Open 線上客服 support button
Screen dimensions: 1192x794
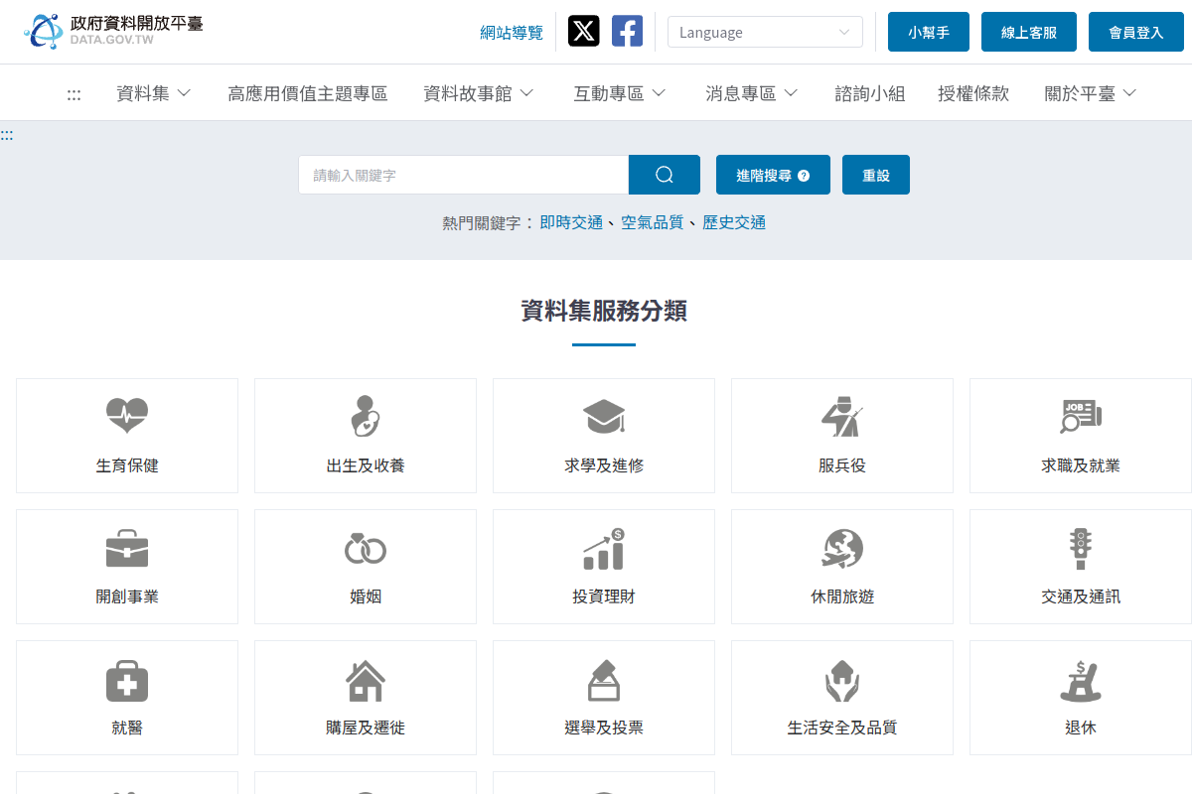pos(1029,32)
